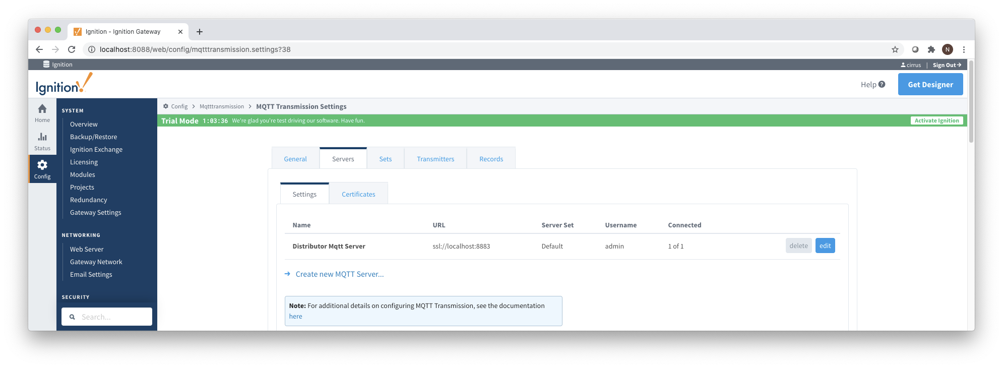Click the Distributor Mqtt Server name
Screen dimensions: 1003x368
tap(329, 246)
